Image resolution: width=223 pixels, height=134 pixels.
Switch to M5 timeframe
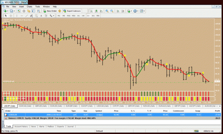click(64, 16)
